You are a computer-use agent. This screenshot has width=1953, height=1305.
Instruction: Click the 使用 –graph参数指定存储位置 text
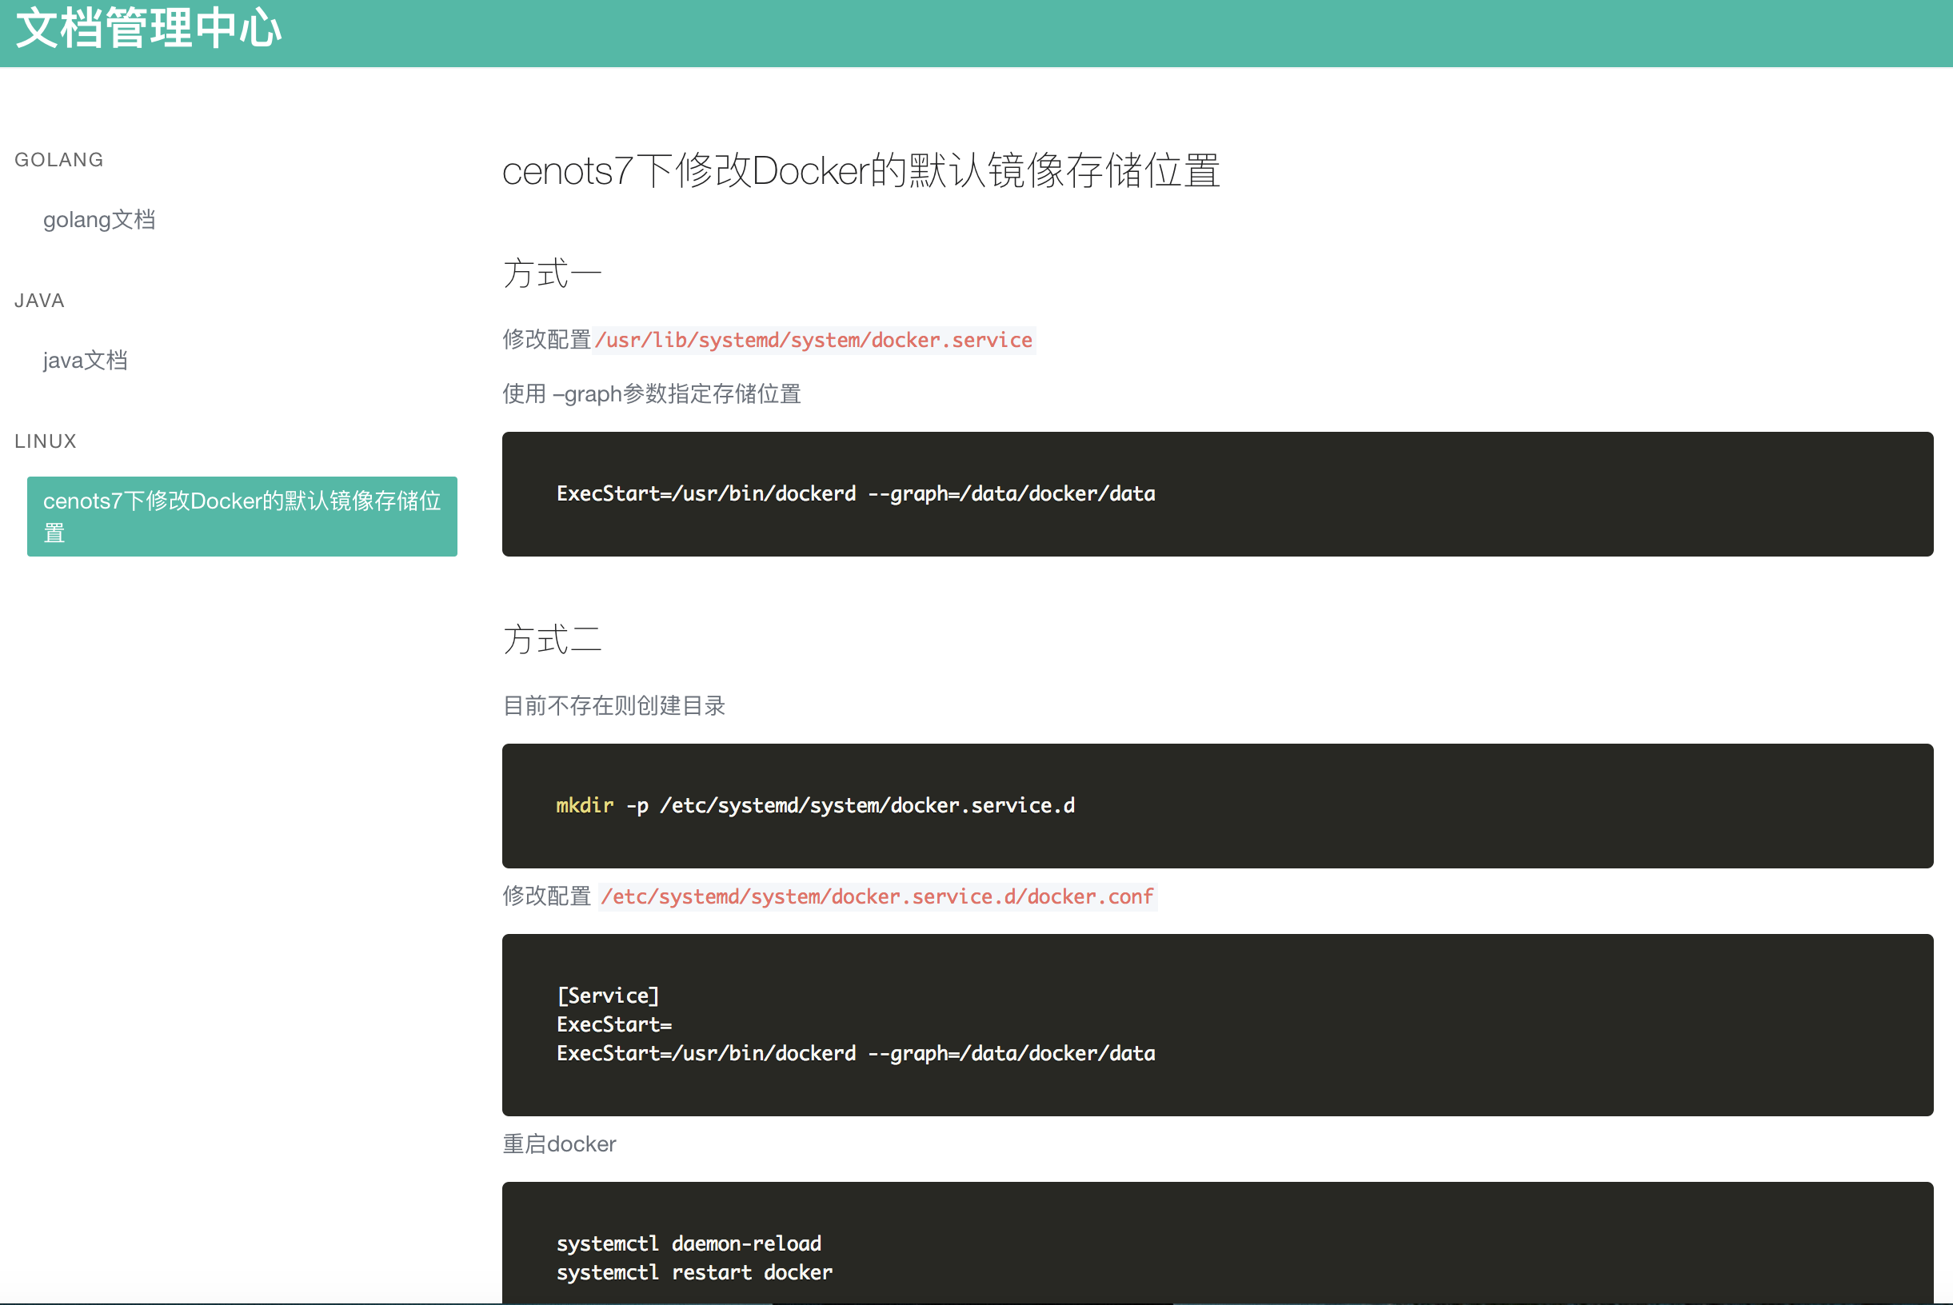click(651, 393)
